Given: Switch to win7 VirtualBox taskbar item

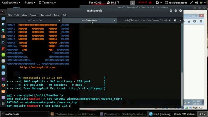Looking at the screenshot, I should pos(173,114).
